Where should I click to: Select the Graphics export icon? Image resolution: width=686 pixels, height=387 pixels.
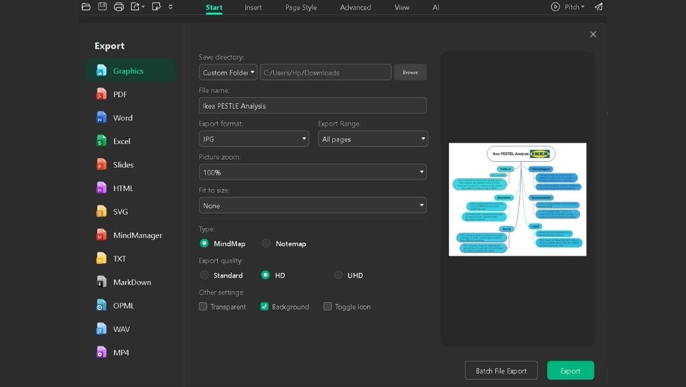point(101,70)
